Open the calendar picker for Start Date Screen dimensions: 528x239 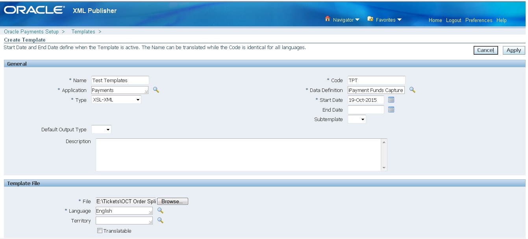click(x=391, y=100)
